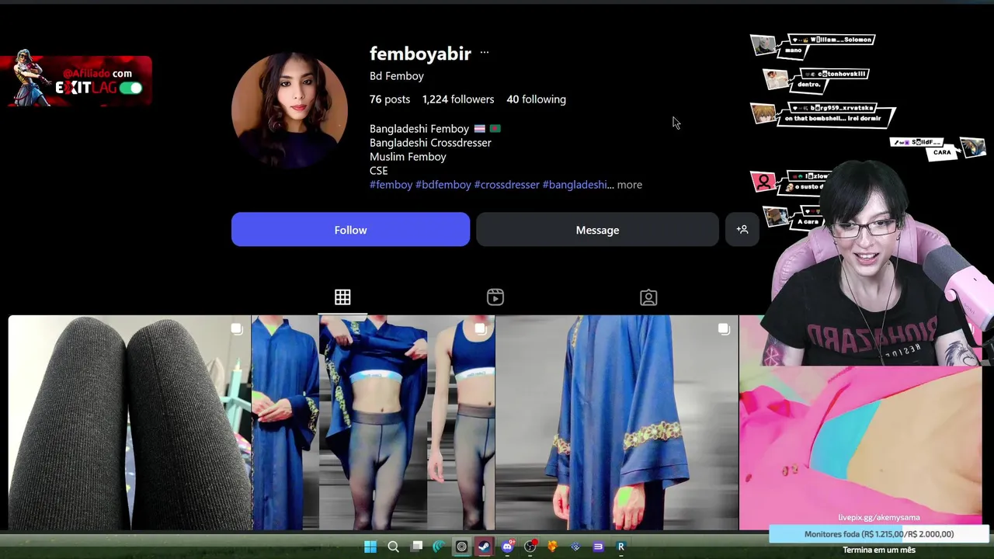Click the ExitLag affiliate banner
Screen dimensions: 994x559
click(78, 79)
